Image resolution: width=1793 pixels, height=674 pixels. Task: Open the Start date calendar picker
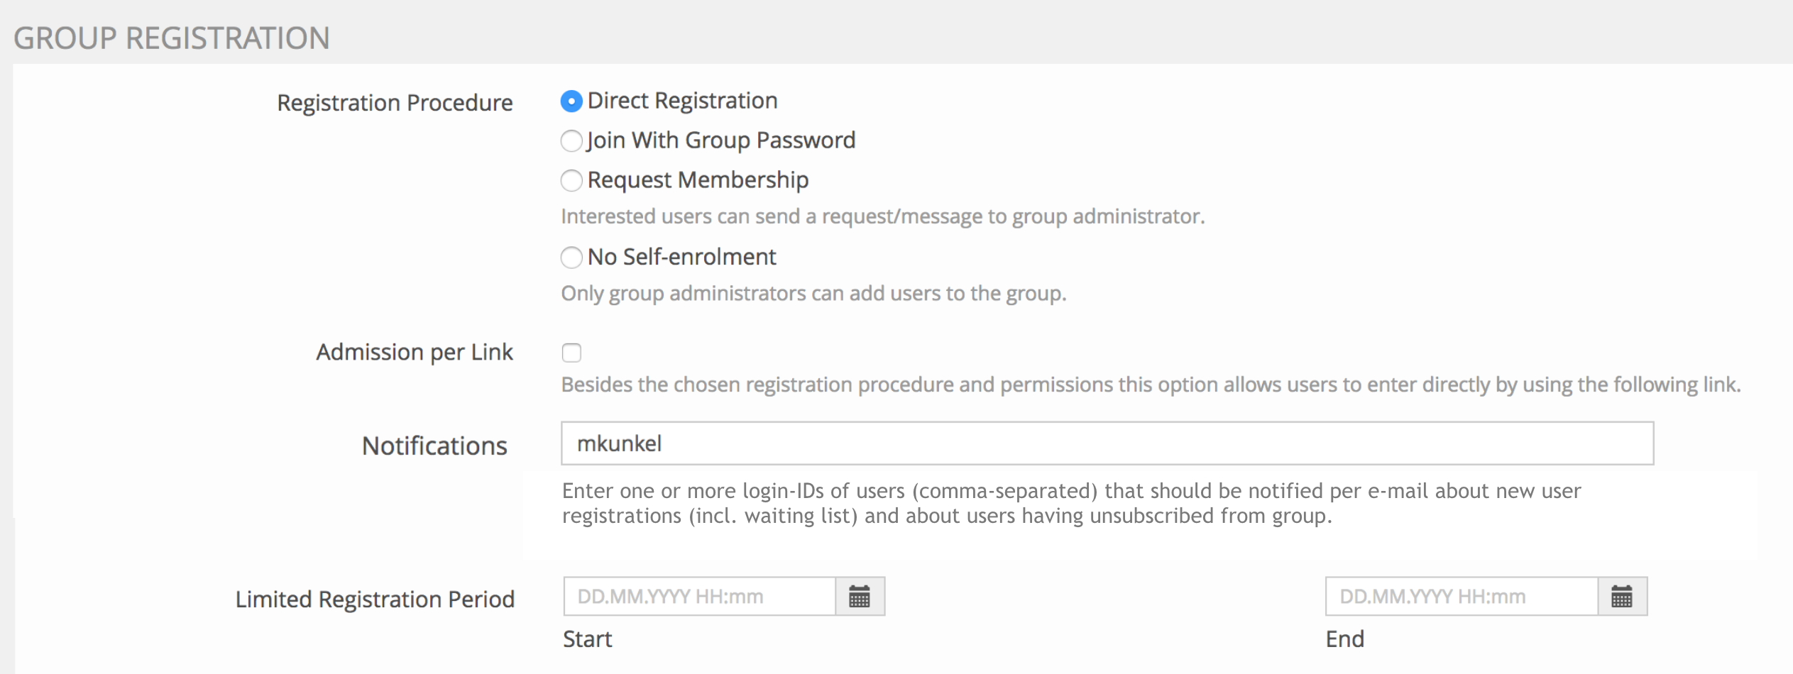tap(860, 597)
